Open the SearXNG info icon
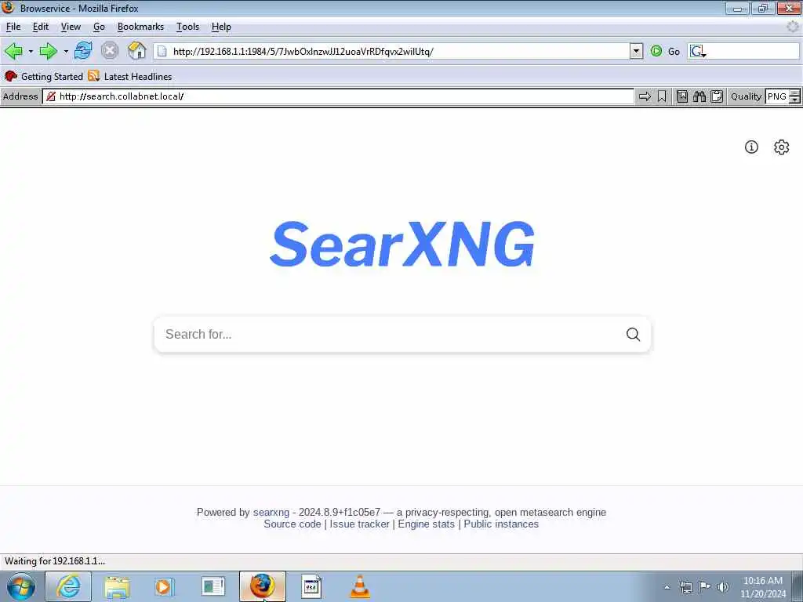Image resolution: width=803 pixels, height=602 pixels. point(751,147)
